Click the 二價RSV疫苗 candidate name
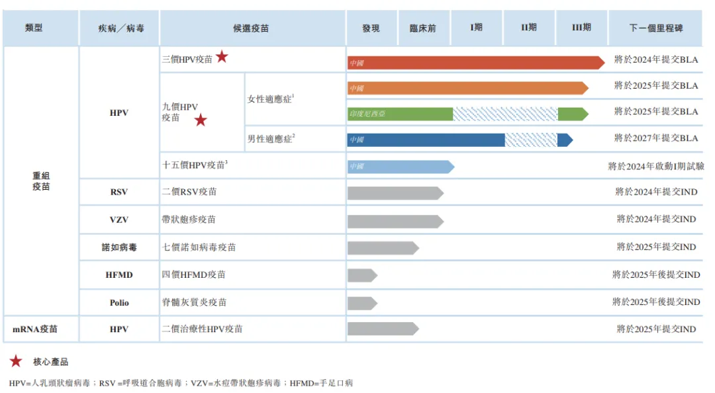 (x=189, y=192)
